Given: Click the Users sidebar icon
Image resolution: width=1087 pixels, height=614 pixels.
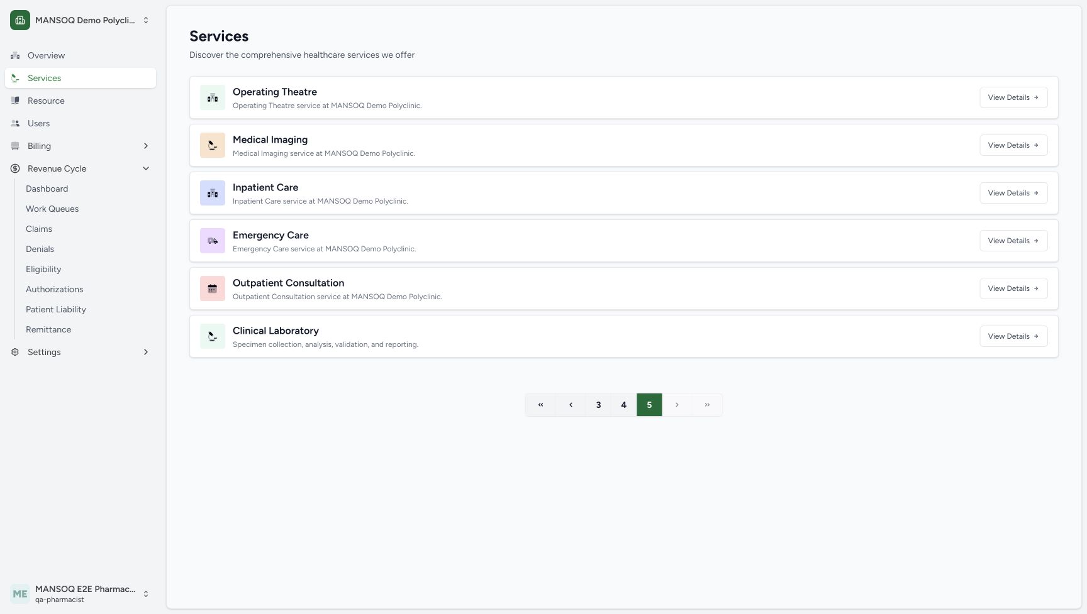Looking at the screenshot, I should (15, 123).
